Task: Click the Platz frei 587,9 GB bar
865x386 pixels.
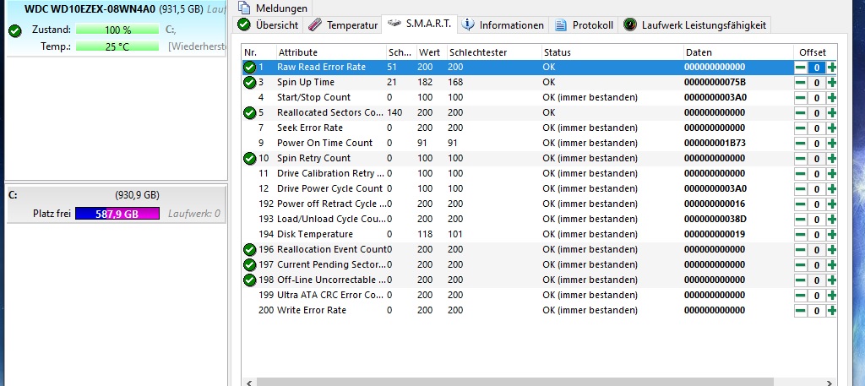Action: (117, 214)
